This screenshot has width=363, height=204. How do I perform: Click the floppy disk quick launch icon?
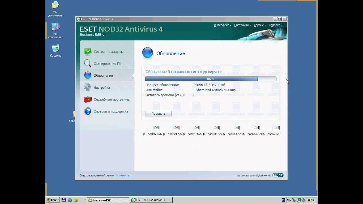[x=64, y=200]
